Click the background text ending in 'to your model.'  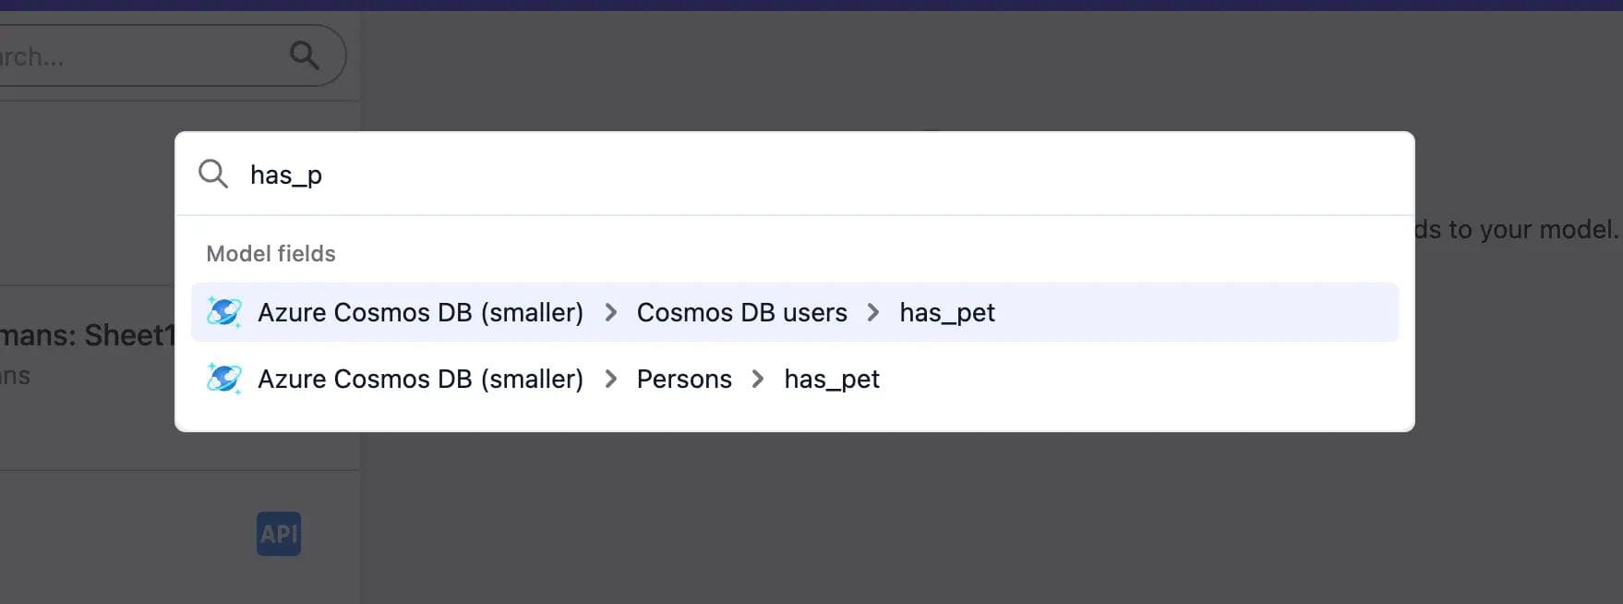click(x=1517, y=229)
